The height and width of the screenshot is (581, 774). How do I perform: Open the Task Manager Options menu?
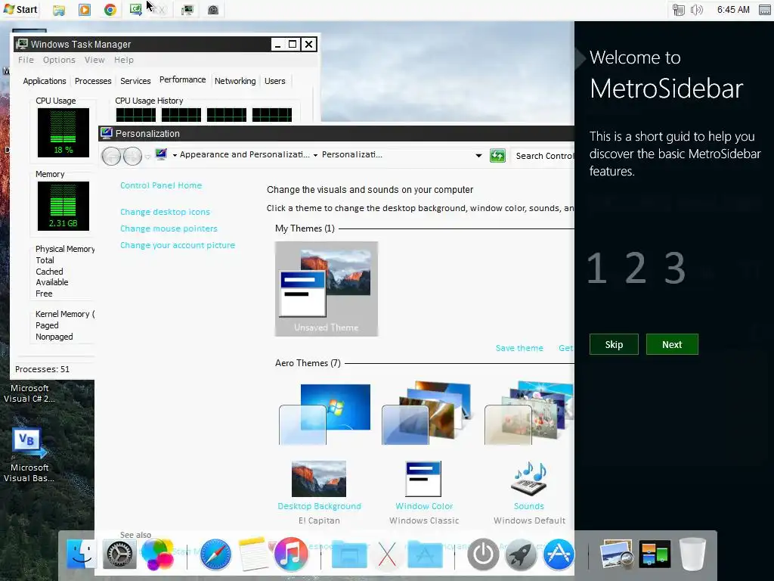tap(59, 60)
